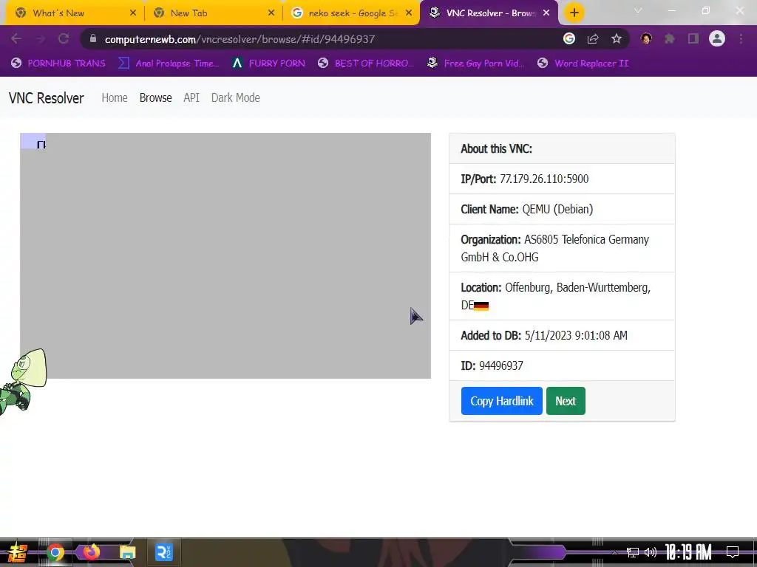The image size is (757, 567).
Task: Open Chrome from the taskbar
Action: (x=55, y=552)
